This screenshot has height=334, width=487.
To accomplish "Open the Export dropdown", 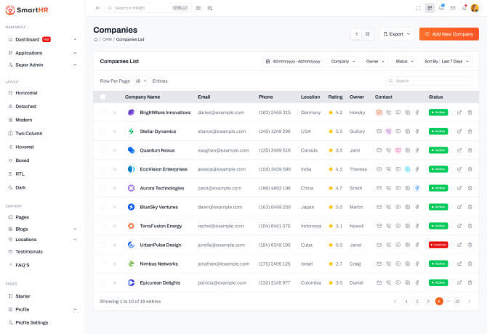I will [396, 34].
